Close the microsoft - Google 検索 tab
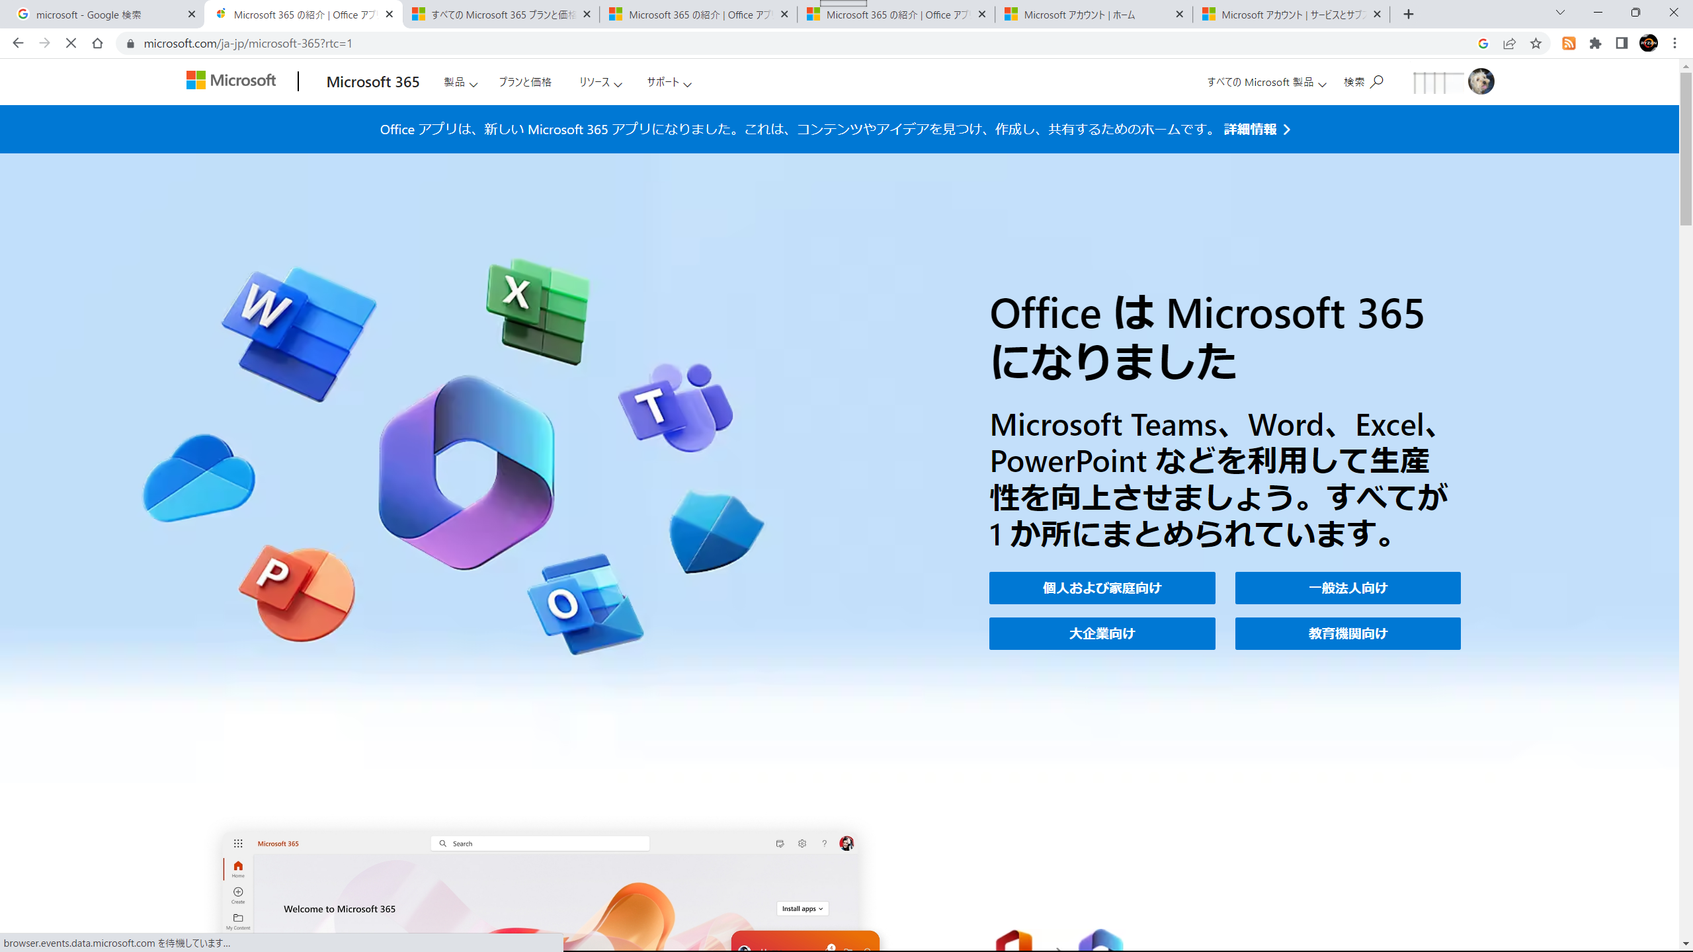1693x952 pixels. 192,14
